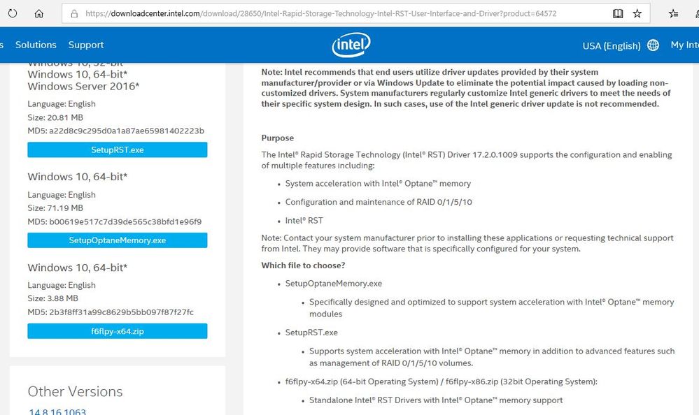The height and width of the screenshot is (415, 699).
Task: Open version 14.8.16.1063 link
Action: 57,412
